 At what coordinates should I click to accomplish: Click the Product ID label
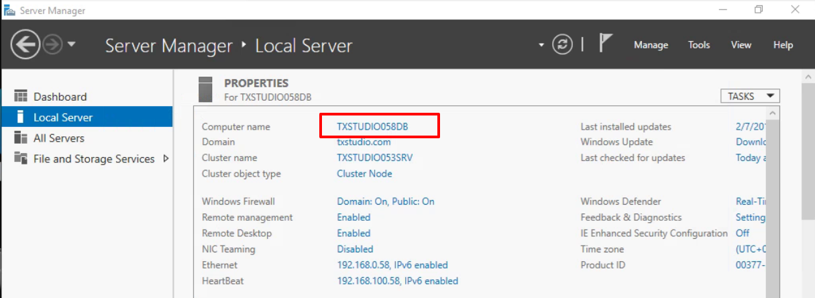603,265
